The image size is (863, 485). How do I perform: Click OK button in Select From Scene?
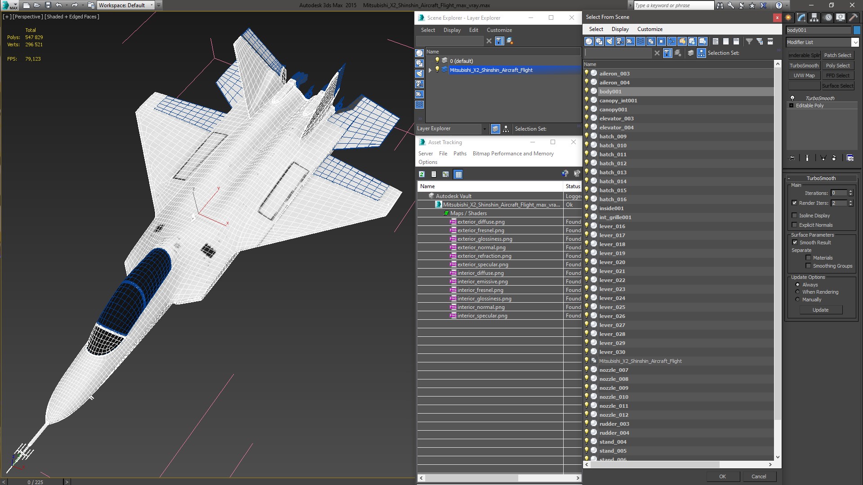(x=722, y=476)
